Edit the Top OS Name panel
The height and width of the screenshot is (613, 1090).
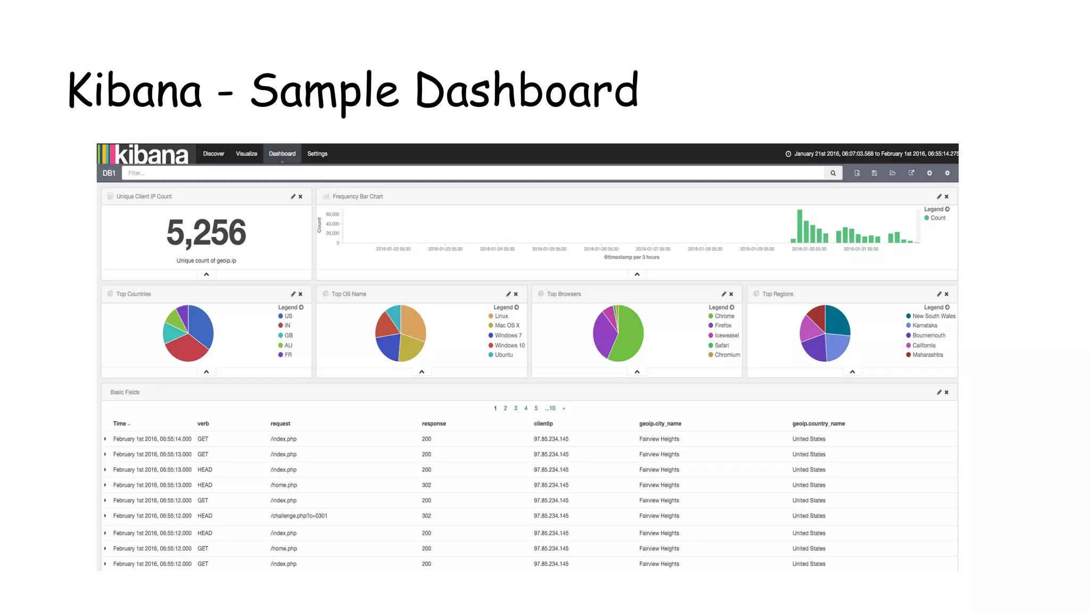click(508, 294)
